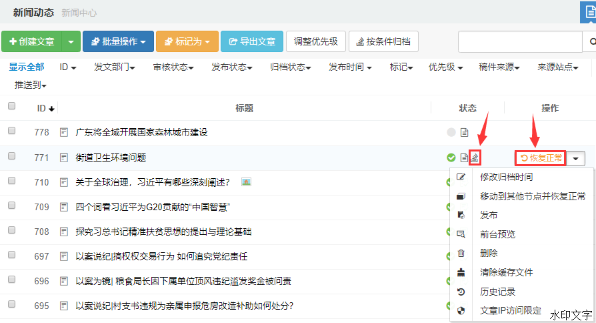596x323 pixels.
Task: Expand the 发布时间 filter dropdown
Action: click(350, 67)
